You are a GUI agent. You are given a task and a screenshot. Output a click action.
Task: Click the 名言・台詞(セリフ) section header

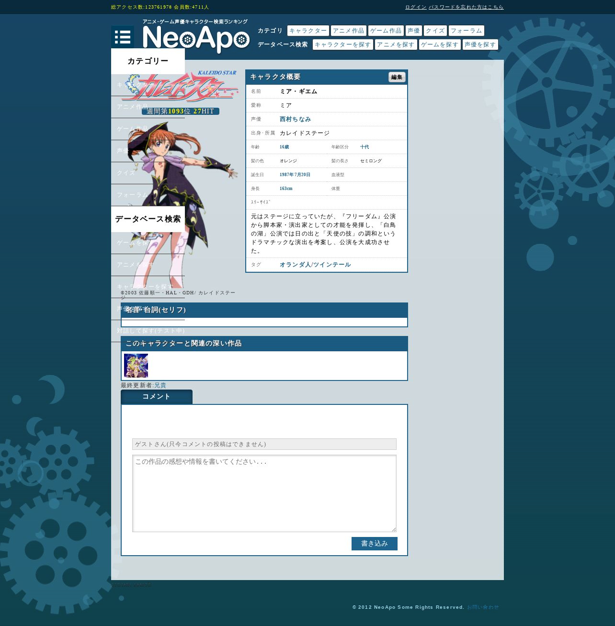point(264,310)
